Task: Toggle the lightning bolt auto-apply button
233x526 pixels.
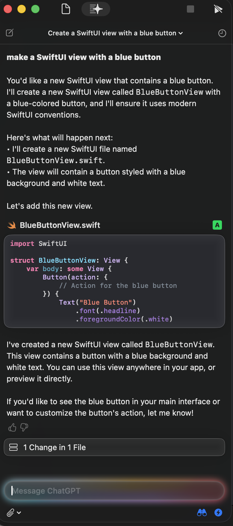Action: (x=218, y=513)
